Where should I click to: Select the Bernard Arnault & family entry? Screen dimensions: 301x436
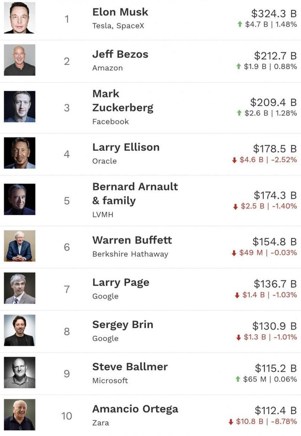pyautogui.click(x=135, y=193)
